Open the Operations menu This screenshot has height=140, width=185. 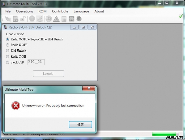click(25, 11)
